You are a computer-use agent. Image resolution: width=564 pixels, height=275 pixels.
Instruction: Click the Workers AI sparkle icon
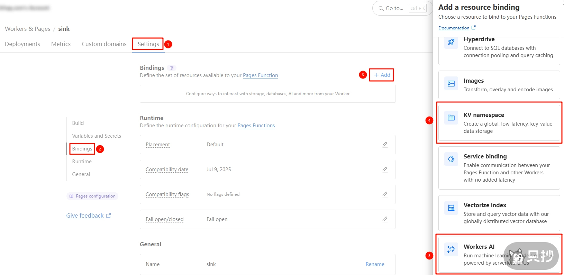pyautogui.click(x=451, y=249)
